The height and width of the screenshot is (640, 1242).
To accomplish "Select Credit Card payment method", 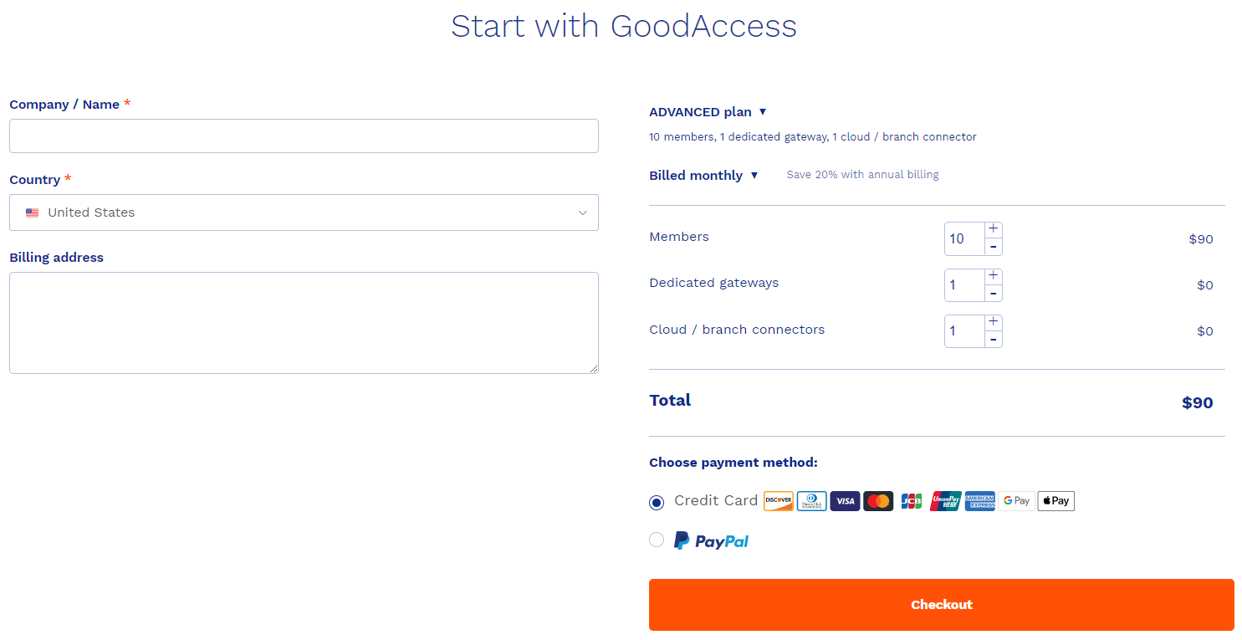I will [657, 502].
